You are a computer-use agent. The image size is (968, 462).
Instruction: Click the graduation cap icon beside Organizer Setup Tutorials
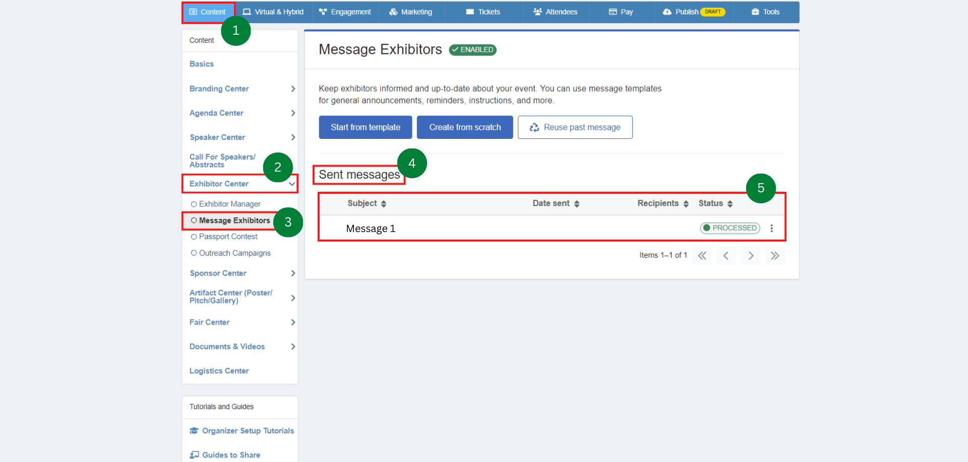(x=194, y=430)
